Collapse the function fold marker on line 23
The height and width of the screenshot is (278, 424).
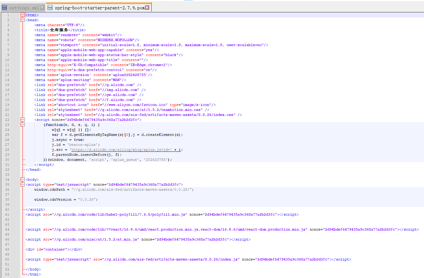(x=22, y=124)
